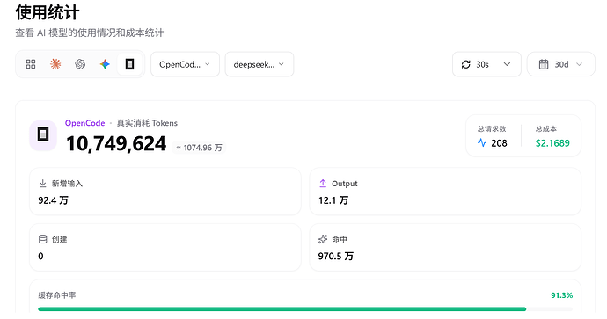
Task: Select the OpenAI logo icon filter
Action: tap(80, 64)
